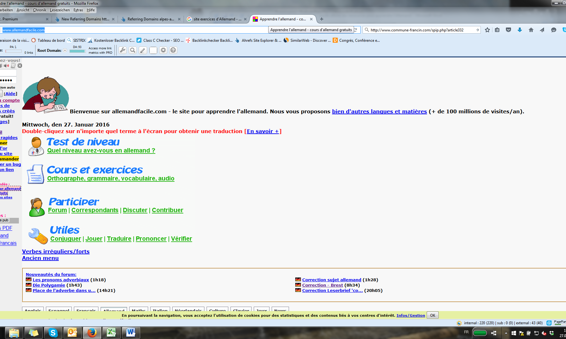The height and width of the screenshot is (339, 566).
Task: Open the Hilfe menu
Action: coord(91,10)
